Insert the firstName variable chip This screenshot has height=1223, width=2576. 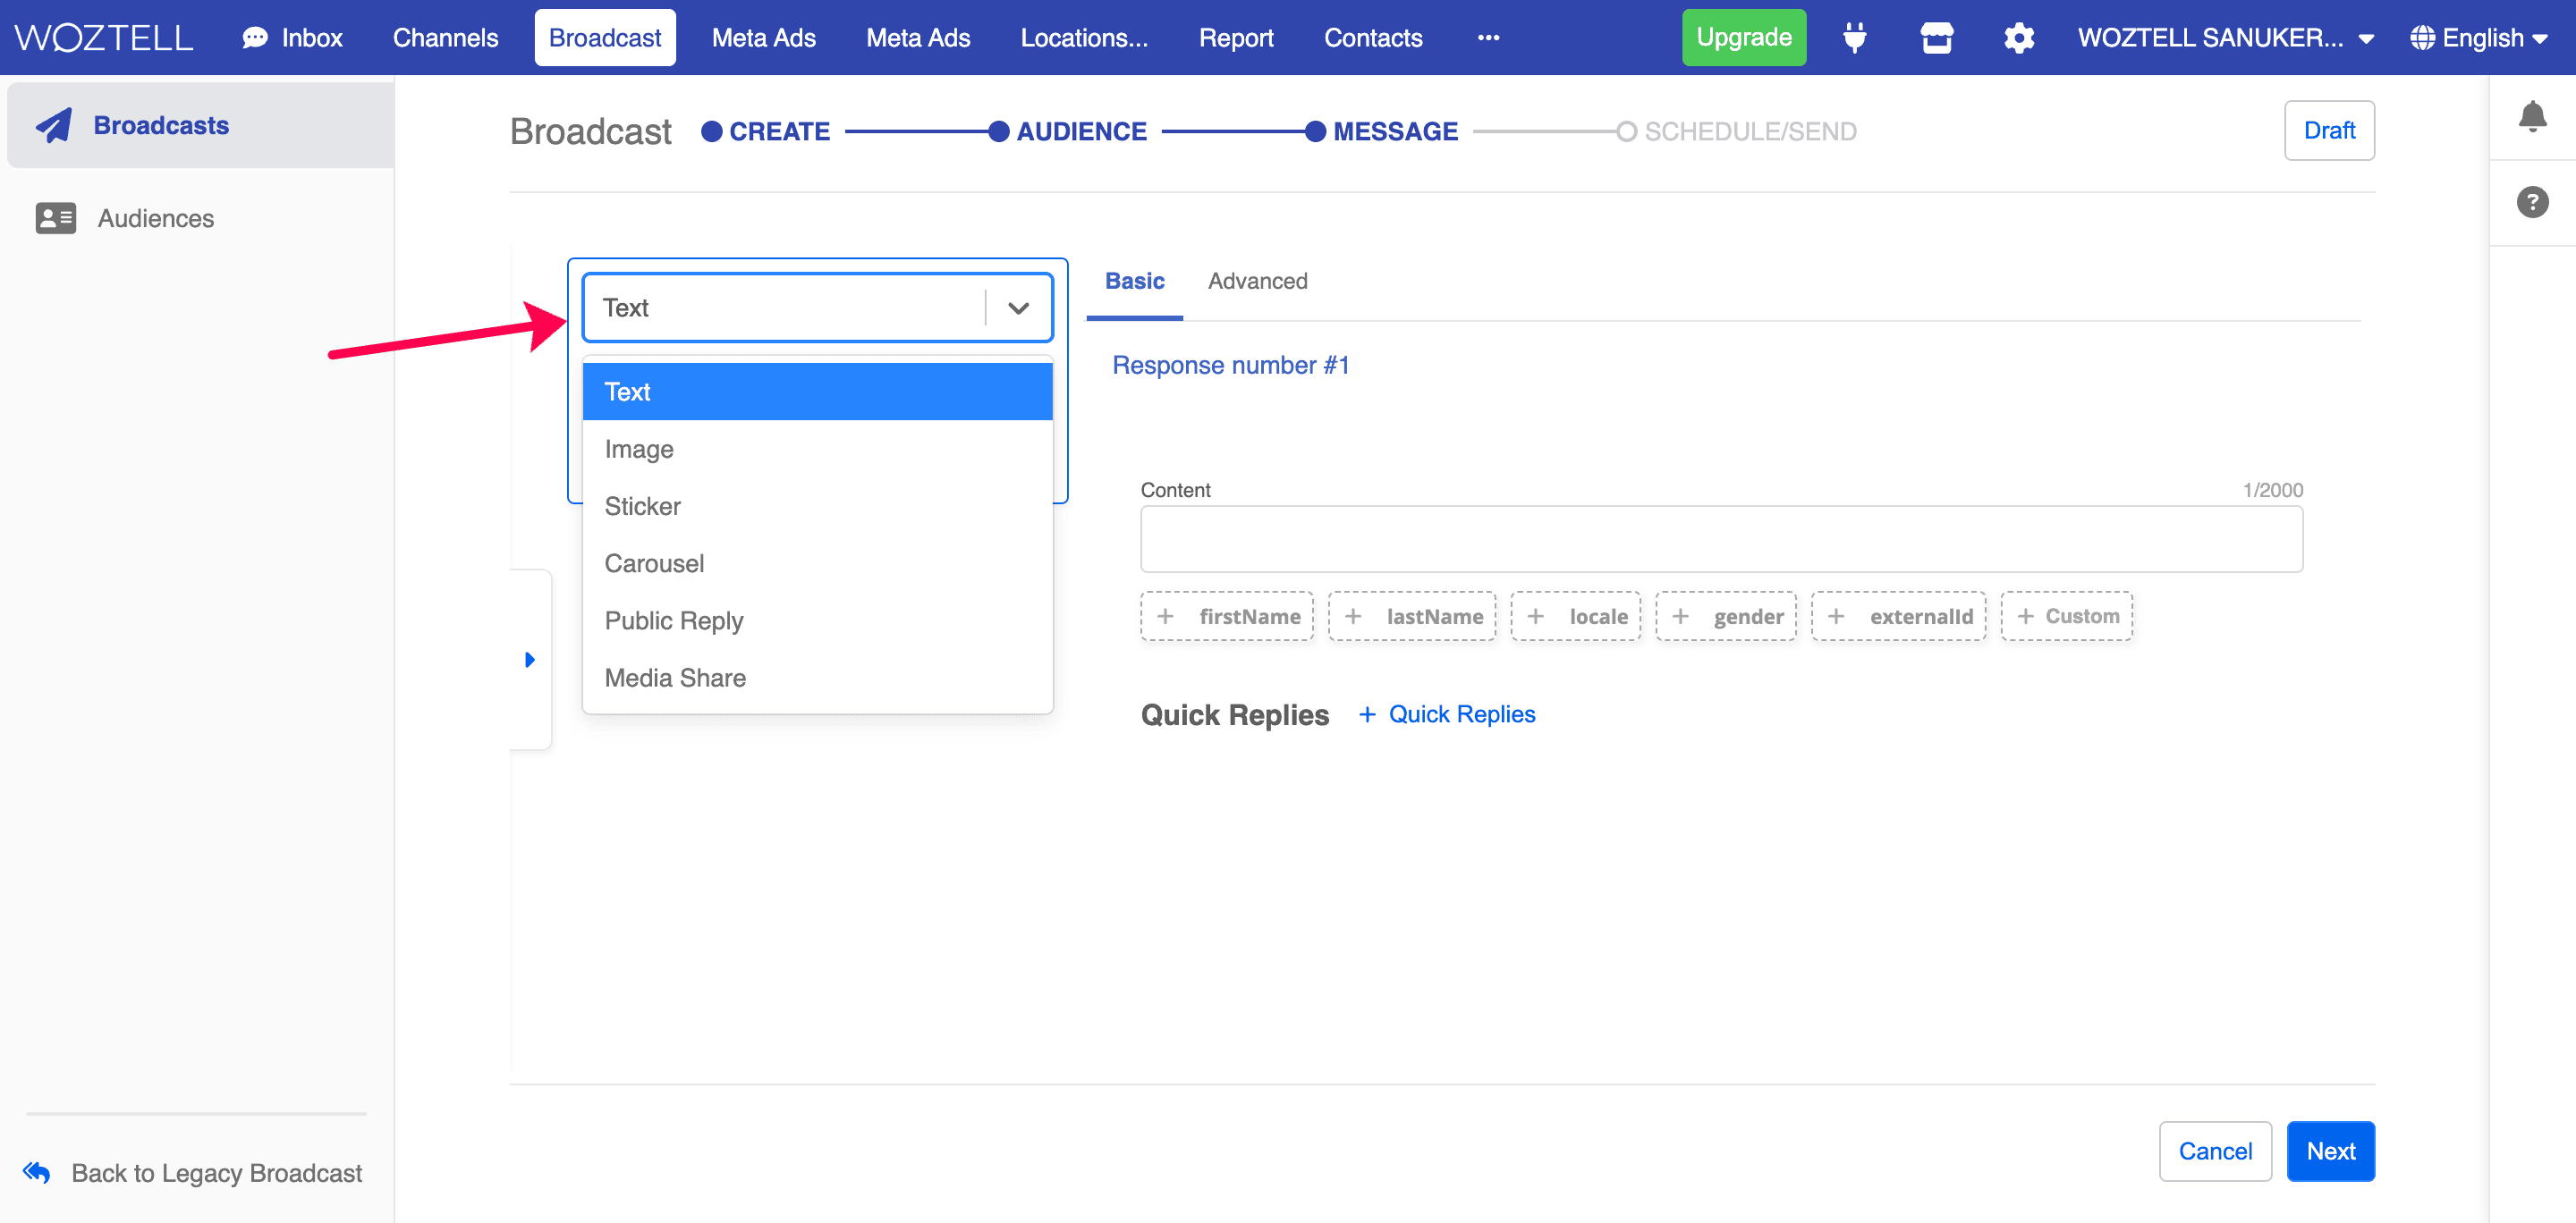1227,617
